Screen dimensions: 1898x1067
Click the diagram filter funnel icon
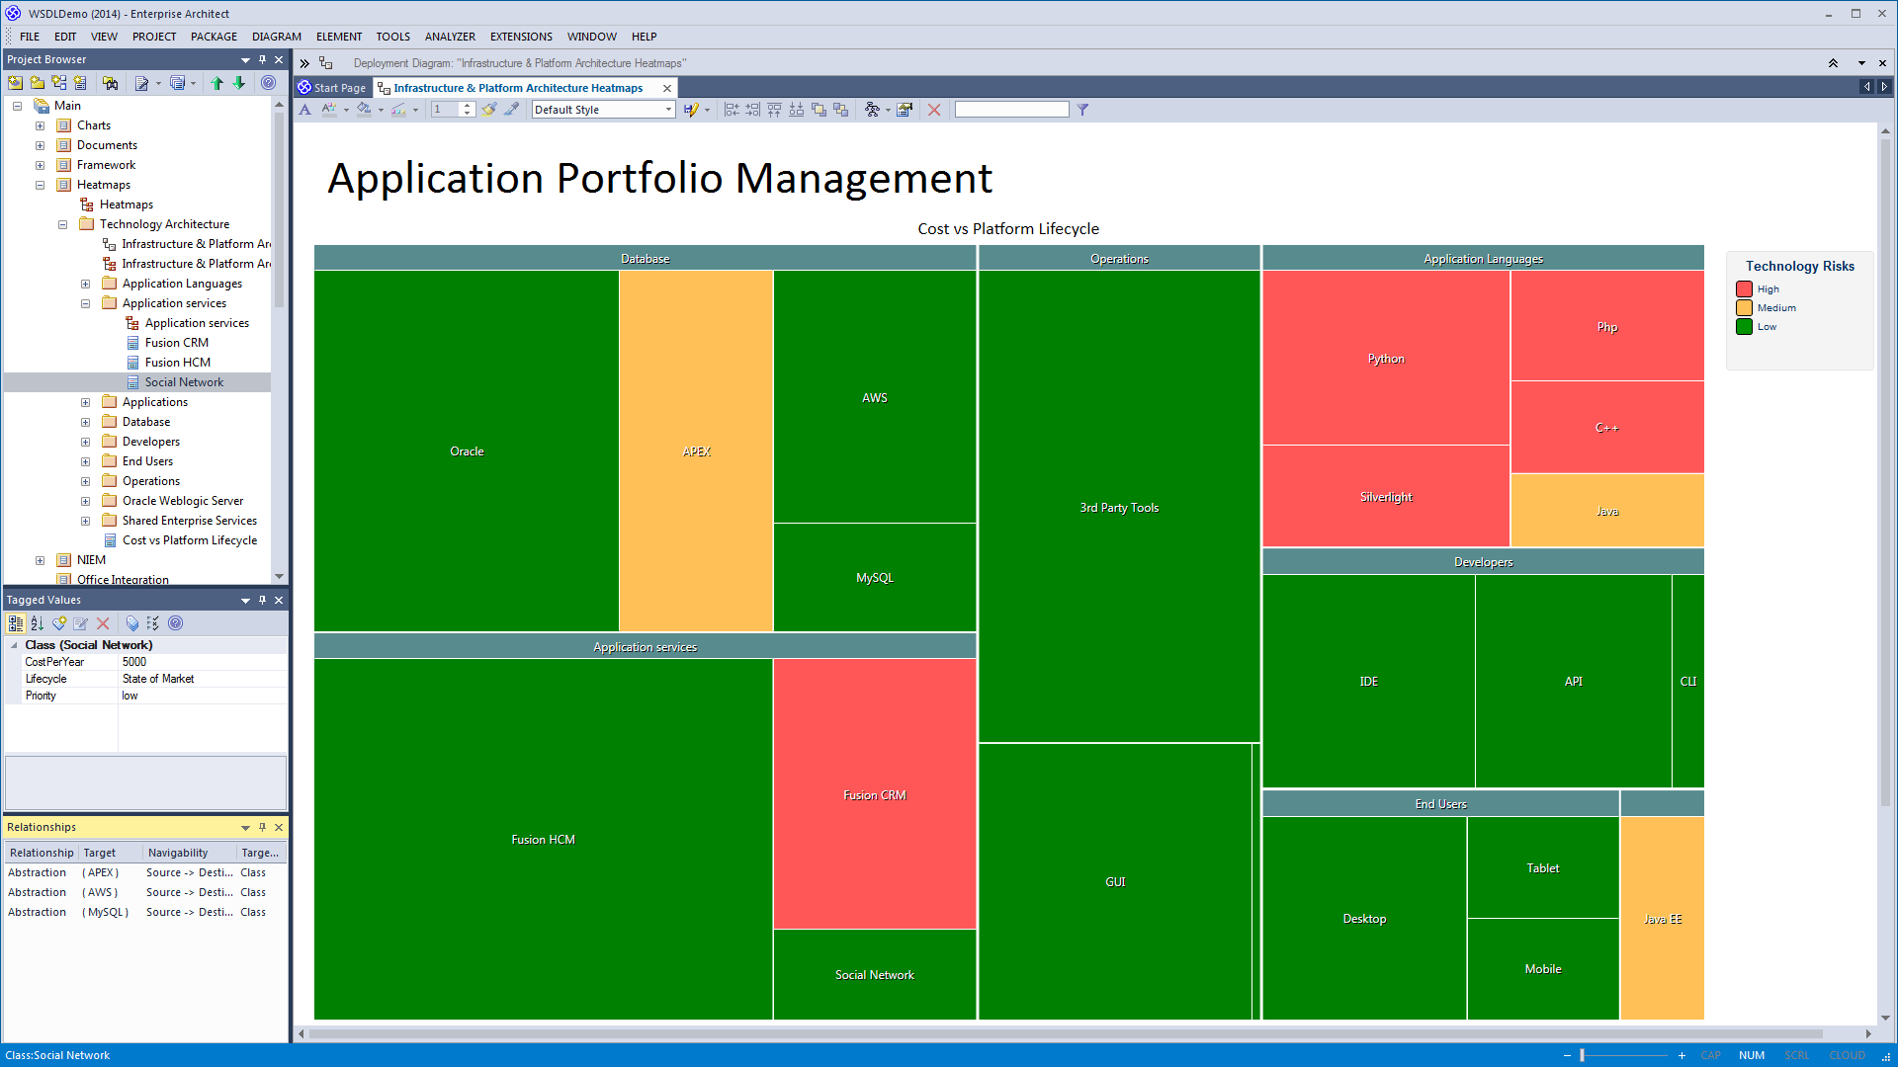1082,110
